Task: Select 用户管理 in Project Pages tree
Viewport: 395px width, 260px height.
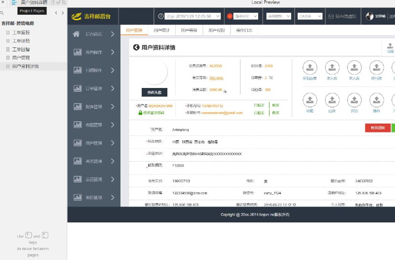Action: click(x=21, y=57)
